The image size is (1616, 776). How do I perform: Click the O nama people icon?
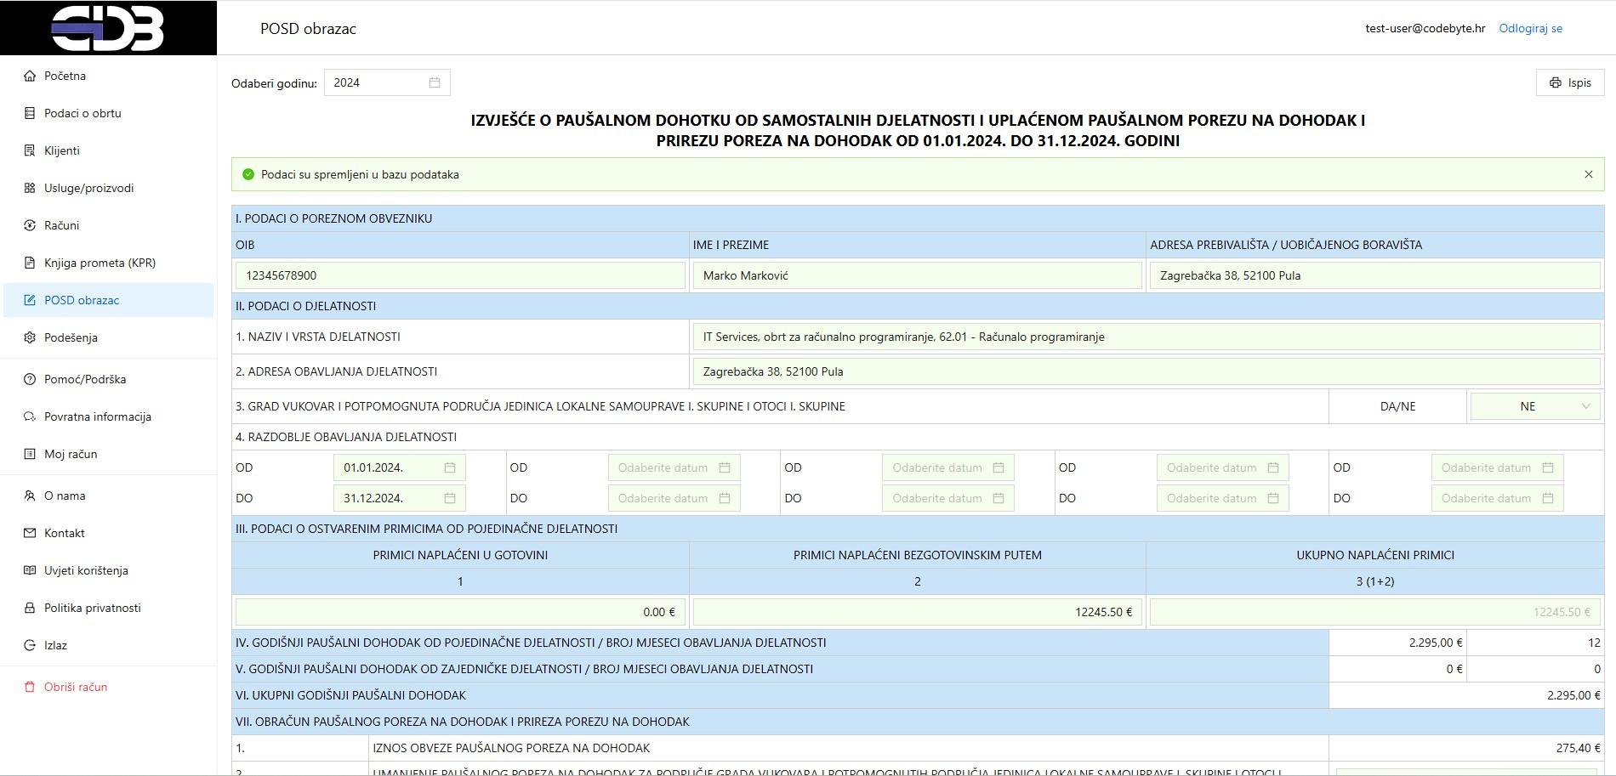[x=30, y=496]
